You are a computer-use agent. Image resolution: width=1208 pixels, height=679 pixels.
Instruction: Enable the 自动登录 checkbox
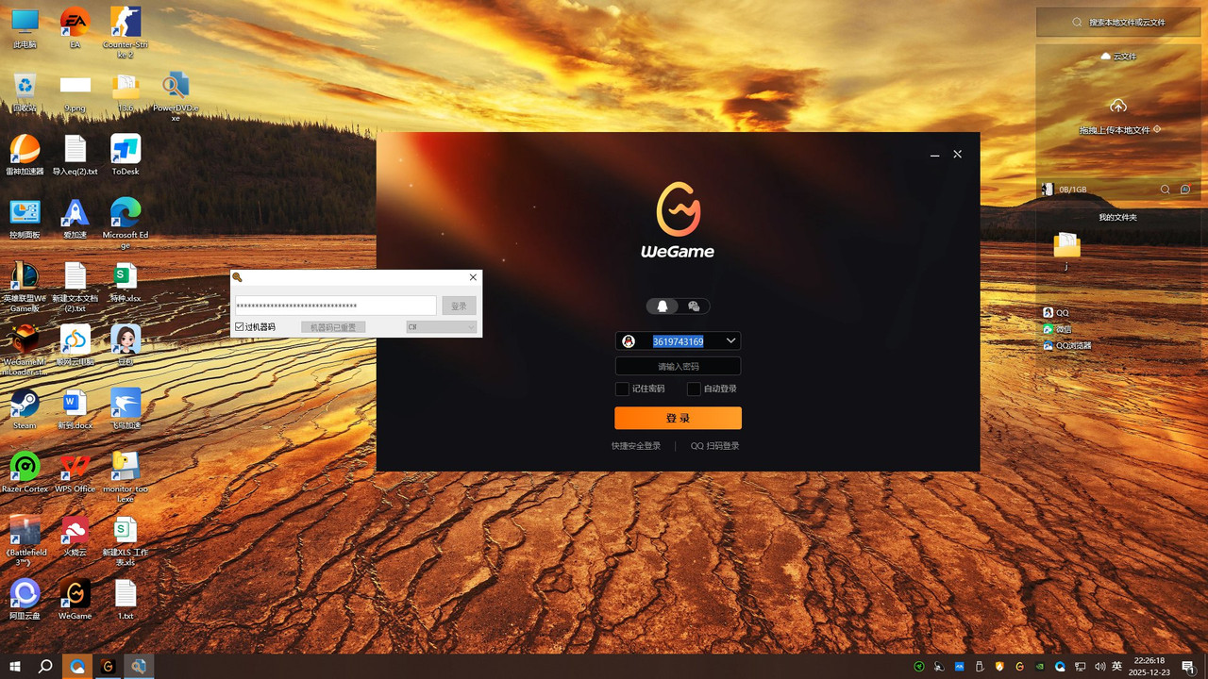tap(694, 389)
